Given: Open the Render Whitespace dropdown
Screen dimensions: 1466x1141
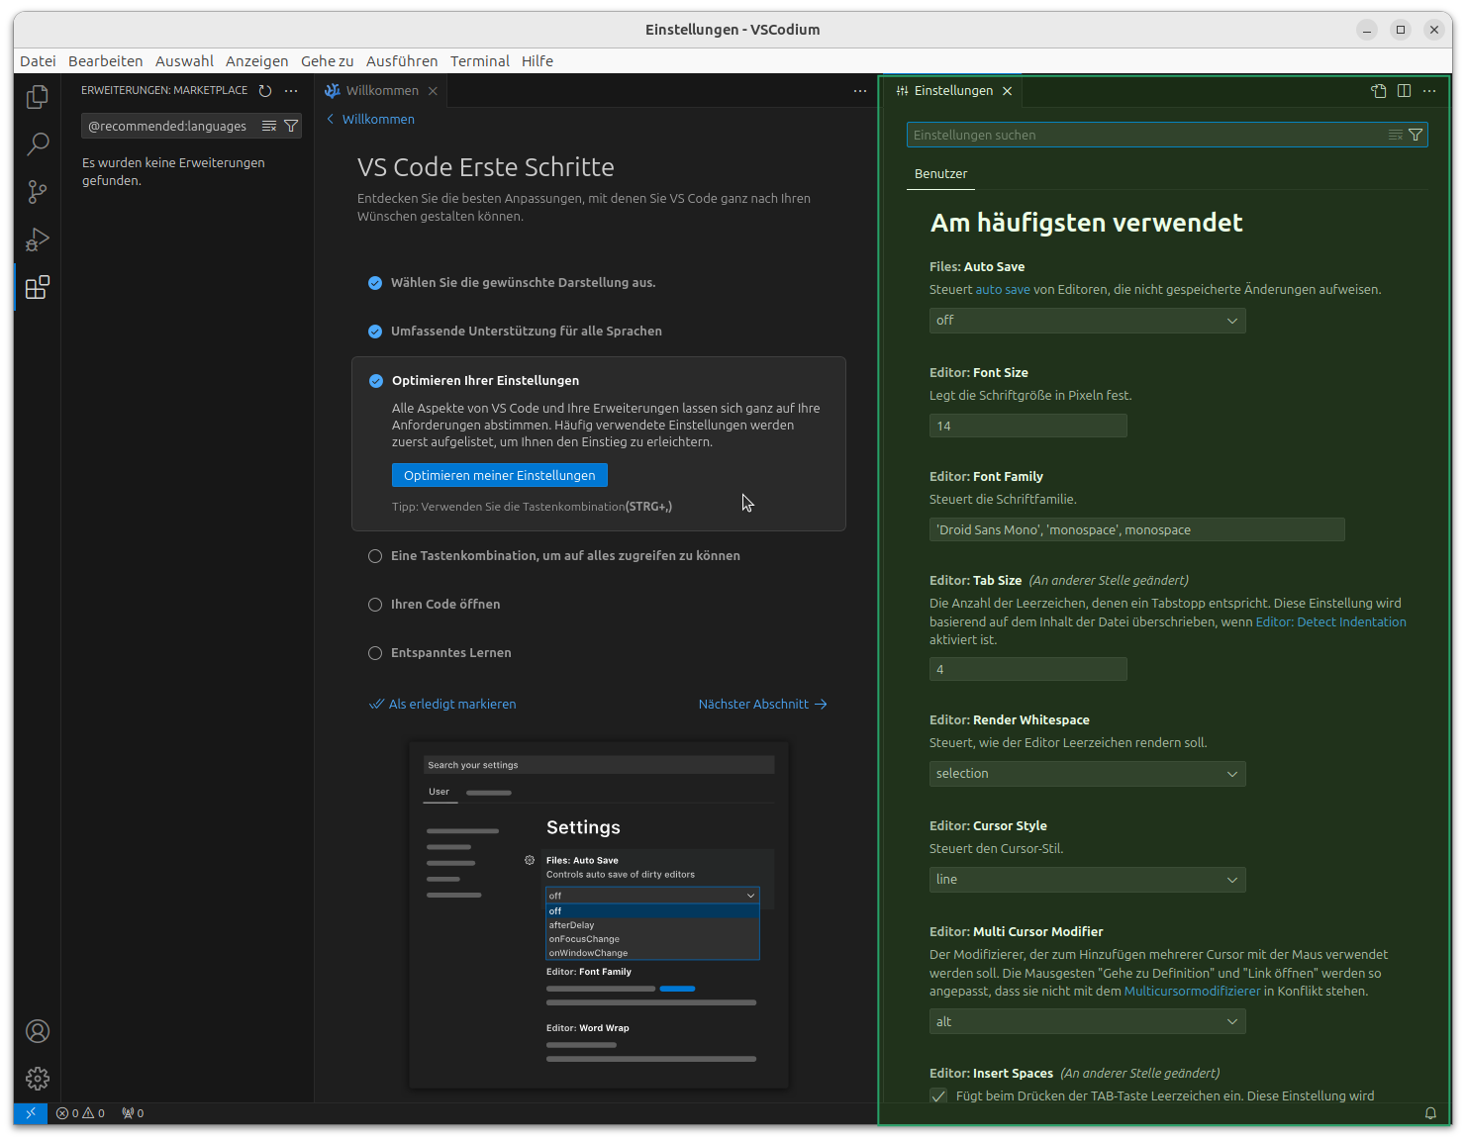Looking at the screenshot, I should [1087, 774].
